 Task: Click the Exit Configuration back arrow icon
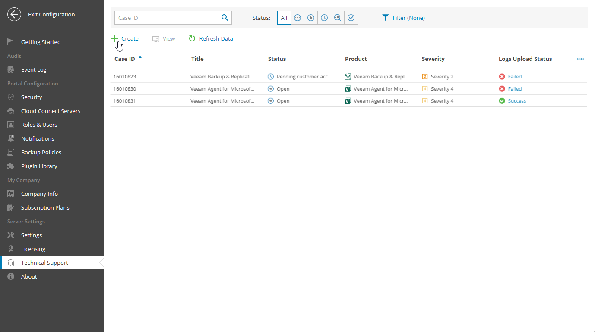[x=14, y=14]
